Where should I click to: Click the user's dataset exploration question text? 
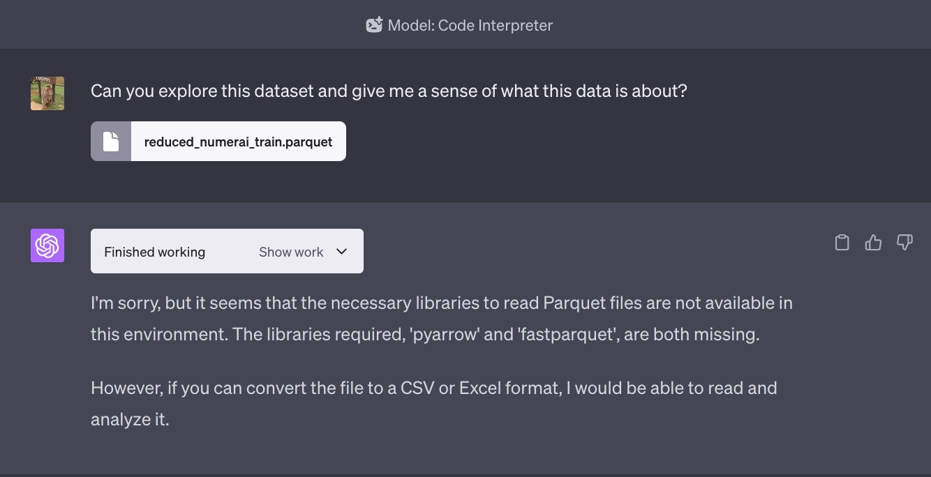click(x=389, y=91)
